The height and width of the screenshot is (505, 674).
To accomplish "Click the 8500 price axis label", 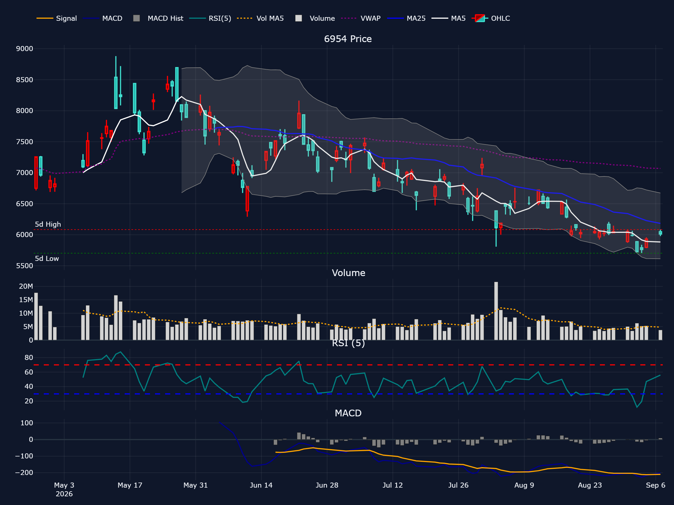I will [x=24, y=80].
